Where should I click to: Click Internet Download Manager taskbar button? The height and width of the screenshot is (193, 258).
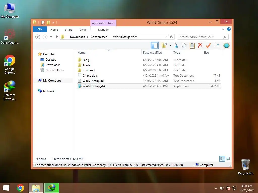pos(52,188)
